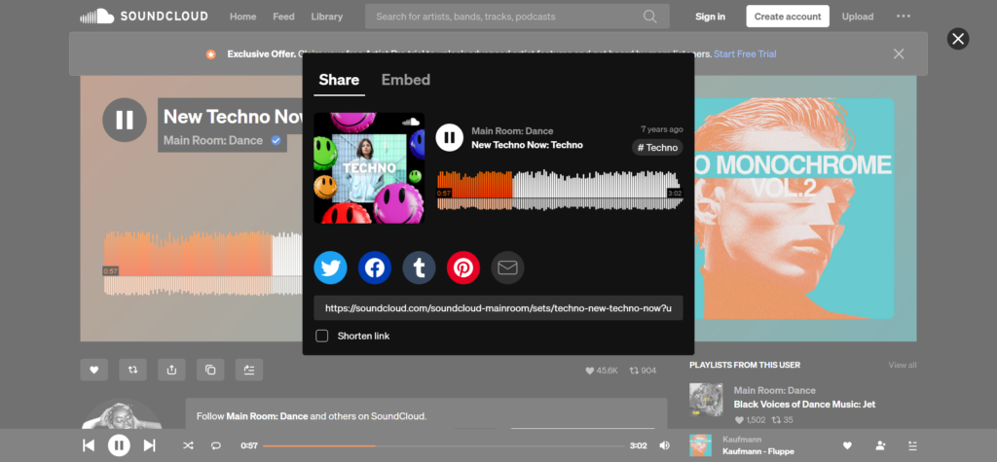Seek on the bottom player progress bar
Image resolution: width=997 pixels, height=462 pixels.
click(444, 445)
